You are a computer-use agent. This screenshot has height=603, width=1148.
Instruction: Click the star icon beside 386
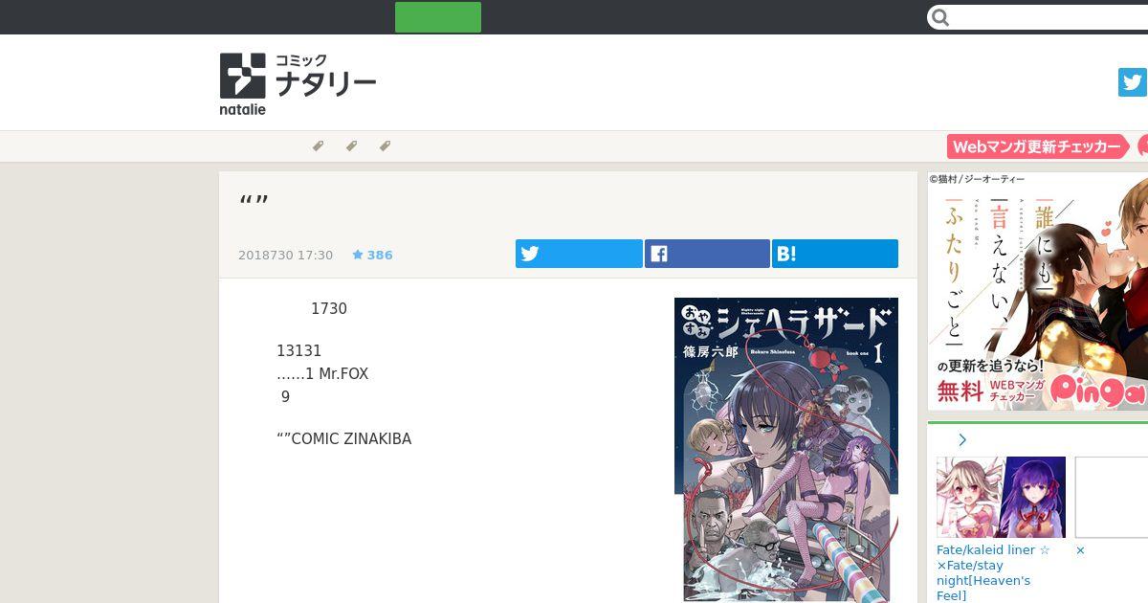[x=357, y=255]
